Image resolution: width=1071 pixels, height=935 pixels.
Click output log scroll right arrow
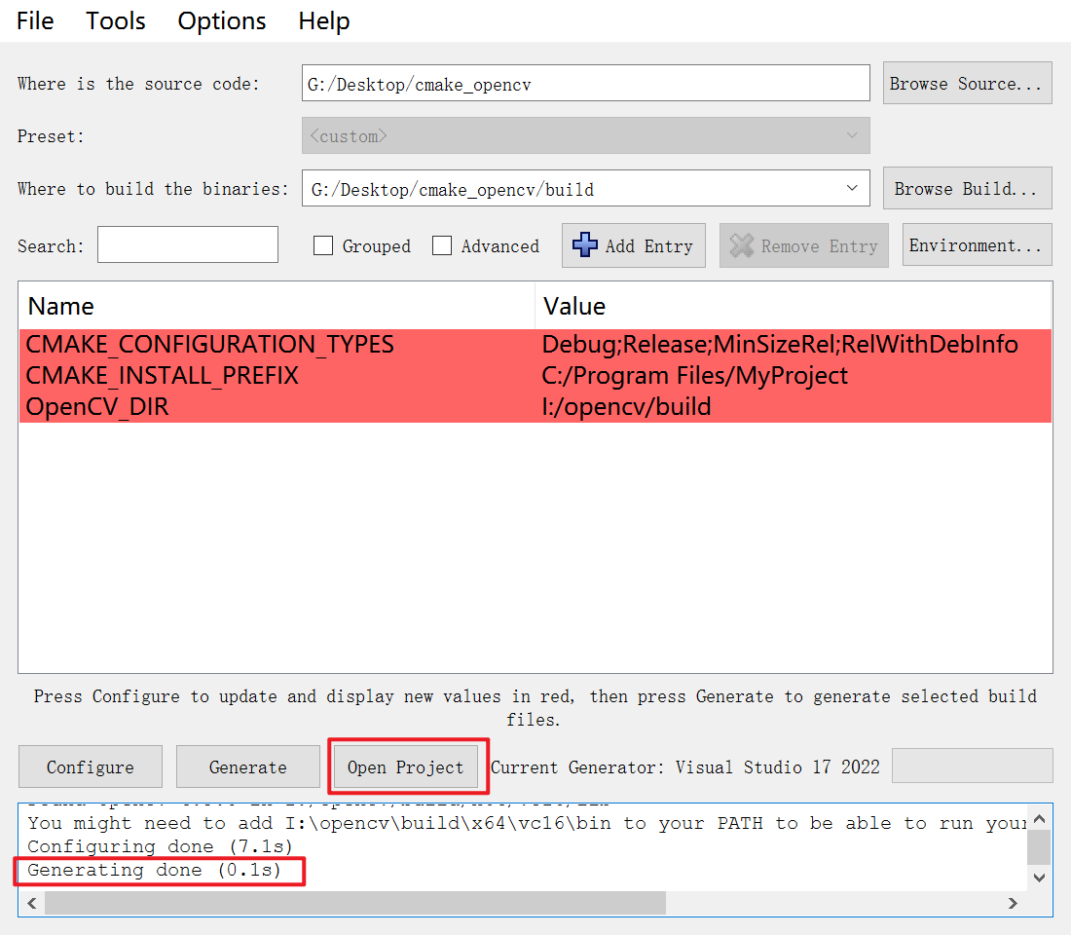[x=1013, y=903]
